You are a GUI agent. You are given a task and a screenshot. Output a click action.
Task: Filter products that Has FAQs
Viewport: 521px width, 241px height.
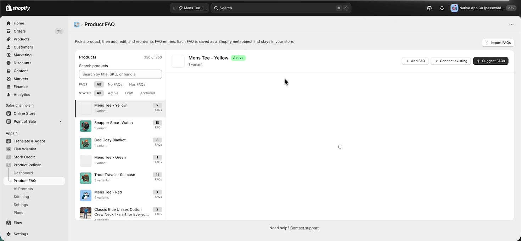click(x=137, y=84)
